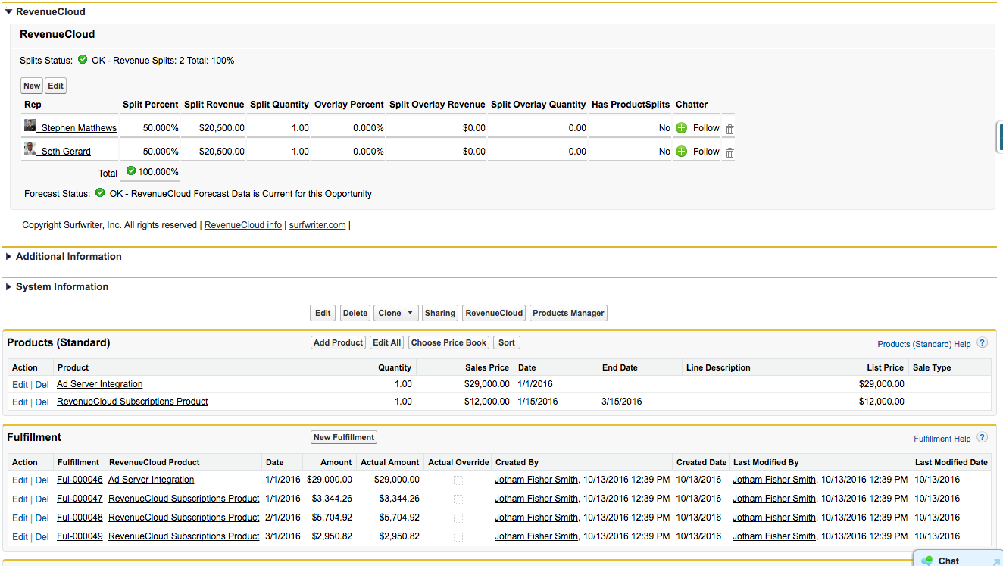Screen dimensions: 1003x566
Task: Check Actual Override for Ful-000049
Action: 458,536
